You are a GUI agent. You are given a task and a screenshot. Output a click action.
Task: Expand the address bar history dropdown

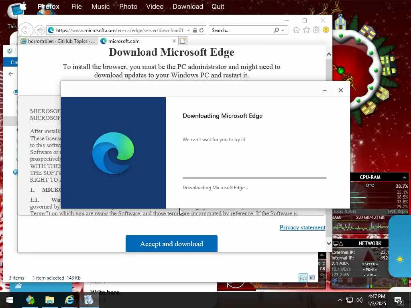[188, 30]
